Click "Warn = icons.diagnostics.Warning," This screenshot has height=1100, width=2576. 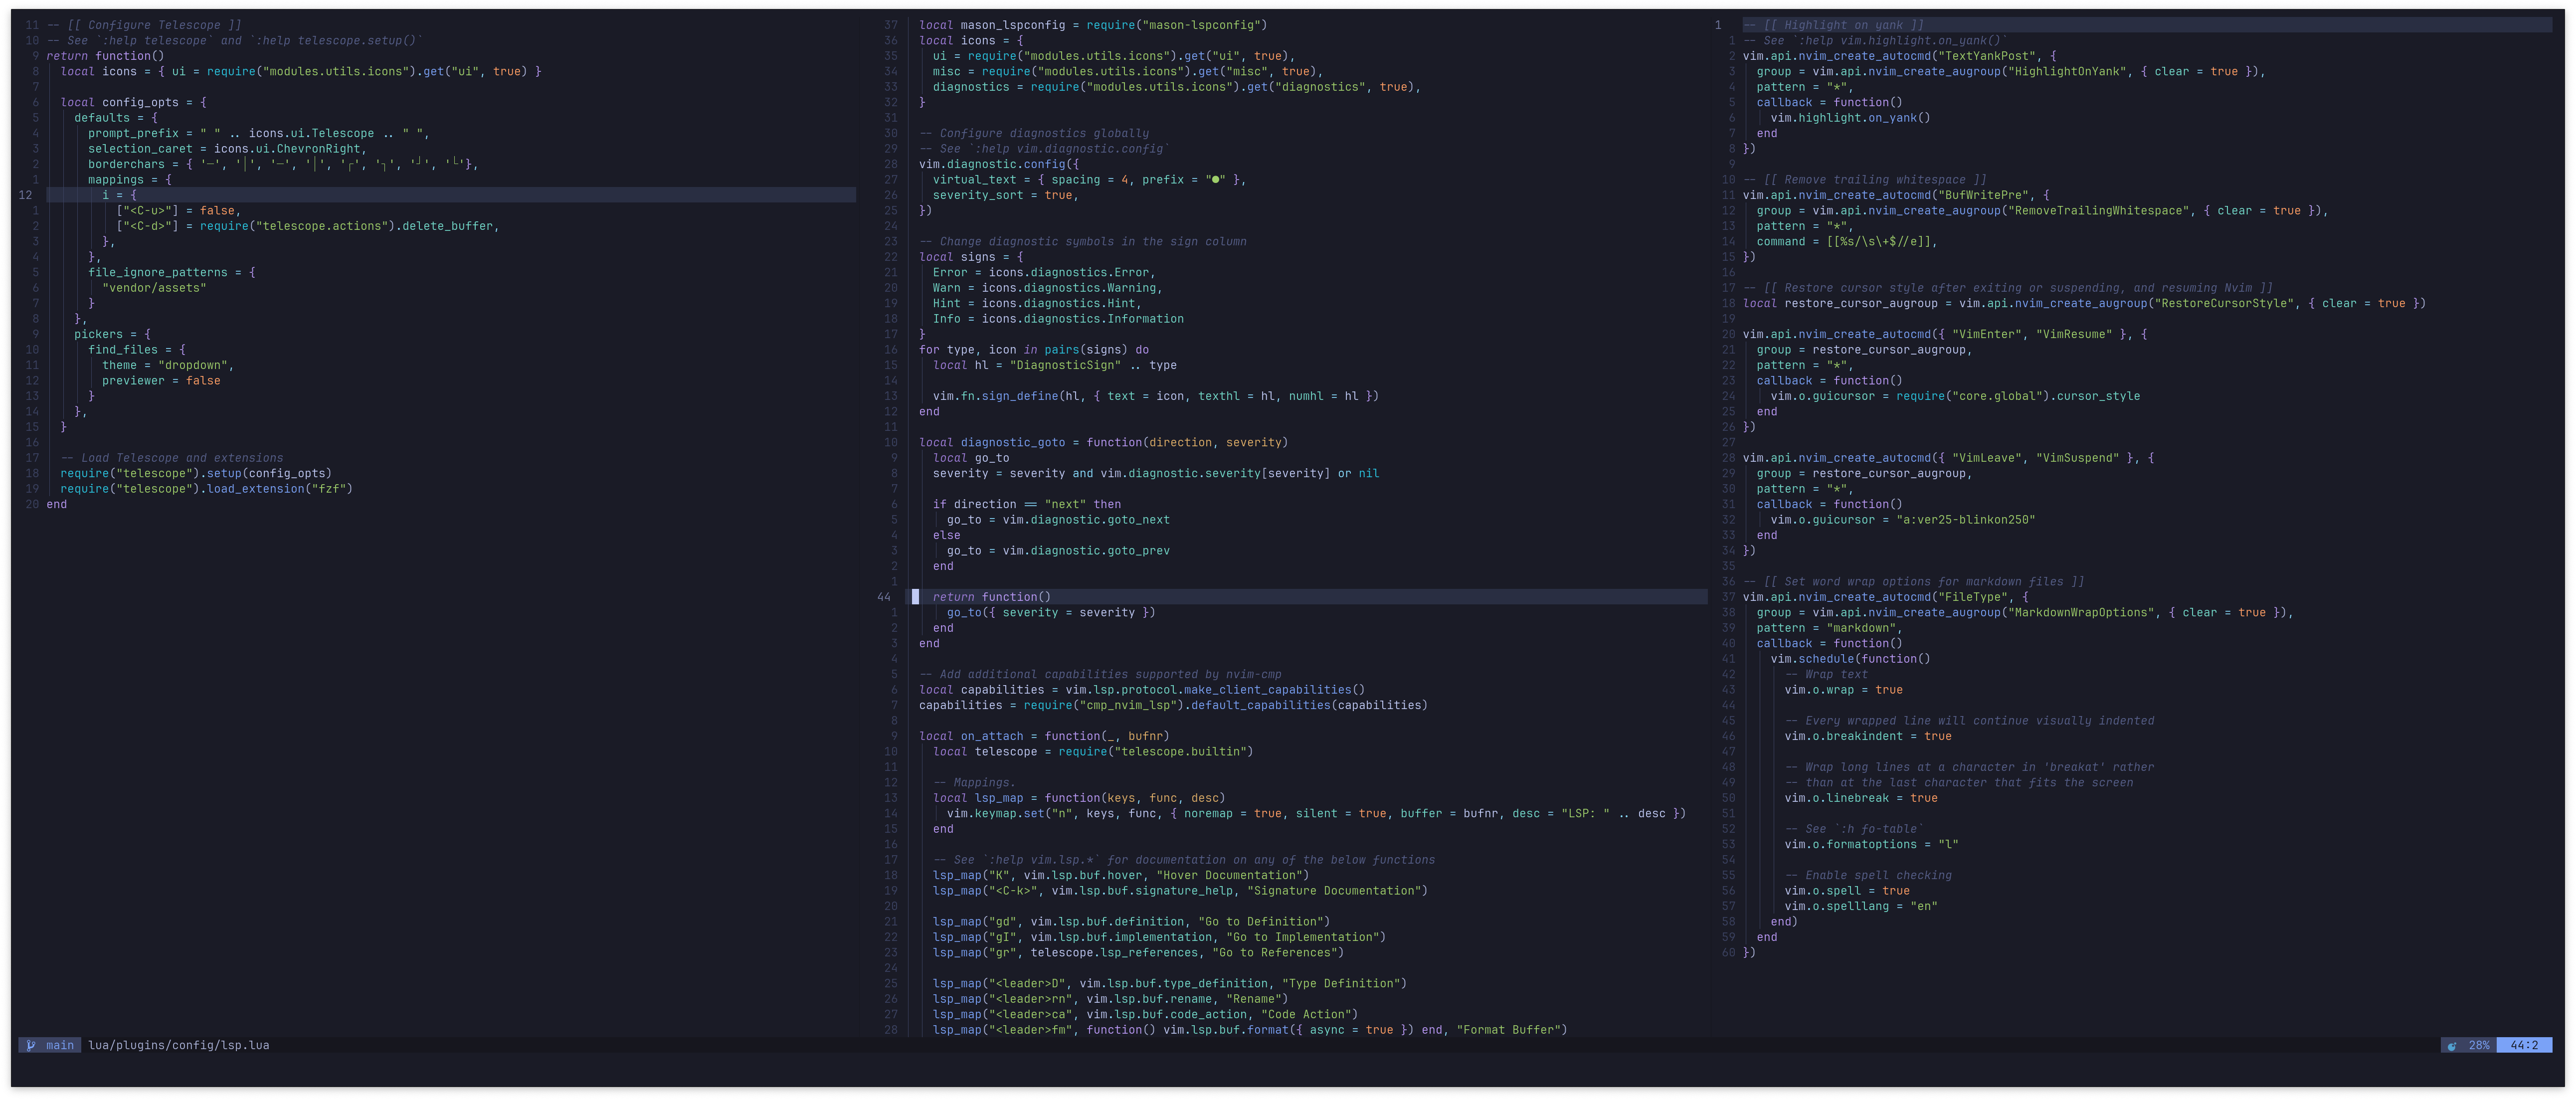(1048, 288)
